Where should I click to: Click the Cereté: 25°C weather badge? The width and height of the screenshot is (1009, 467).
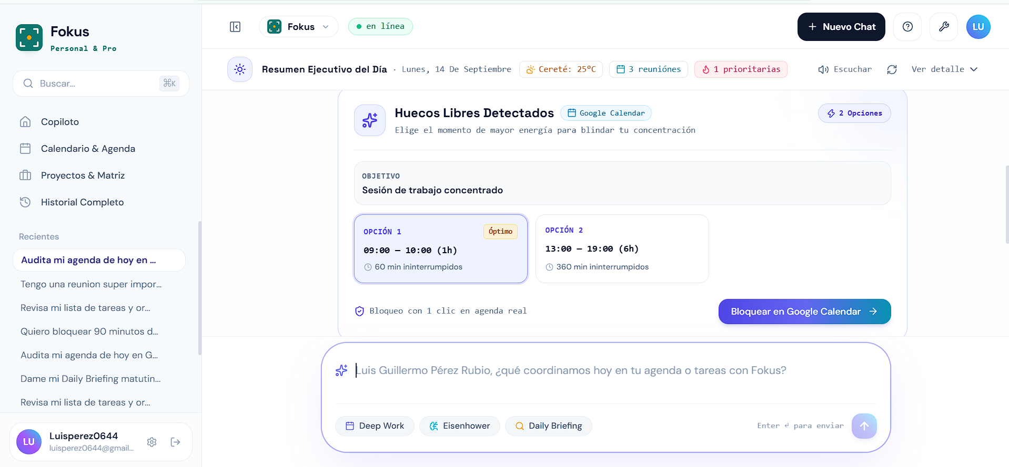tap(561, 69)
